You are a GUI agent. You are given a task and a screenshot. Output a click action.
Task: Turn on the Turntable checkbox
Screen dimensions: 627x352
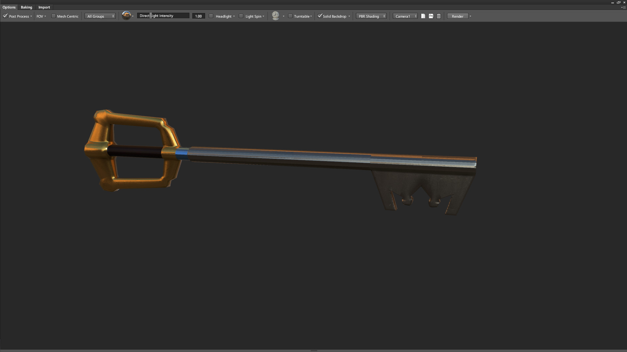290,16
